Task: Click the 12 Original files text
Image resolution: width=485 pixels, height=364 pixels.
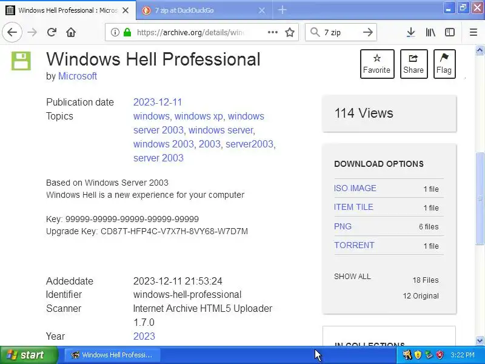Action: point(421,296)
